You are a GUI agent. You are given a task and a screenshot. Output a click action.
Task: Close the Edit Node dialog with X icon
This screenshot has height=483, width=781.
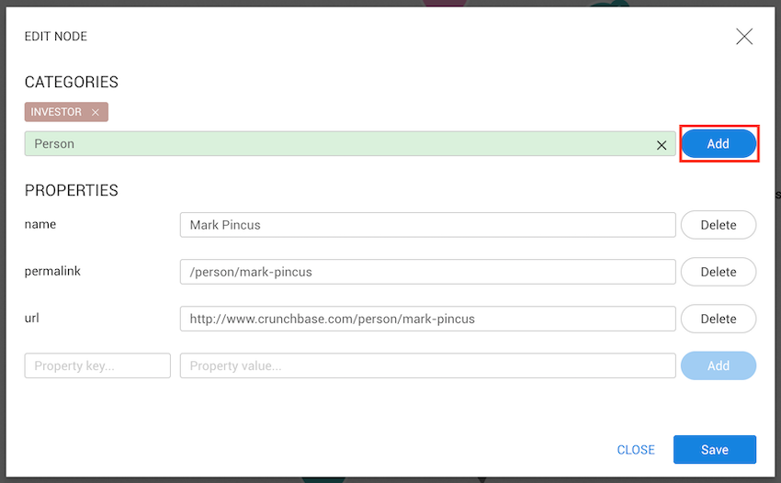coord(744,37)
